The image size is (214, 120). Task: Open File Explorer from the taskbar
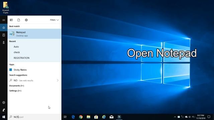pyautogui.click(x=88, y=117)
